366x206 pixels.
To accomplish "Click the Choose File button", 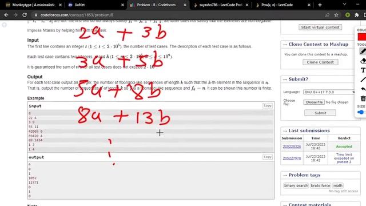I will (x=314, y=102).
